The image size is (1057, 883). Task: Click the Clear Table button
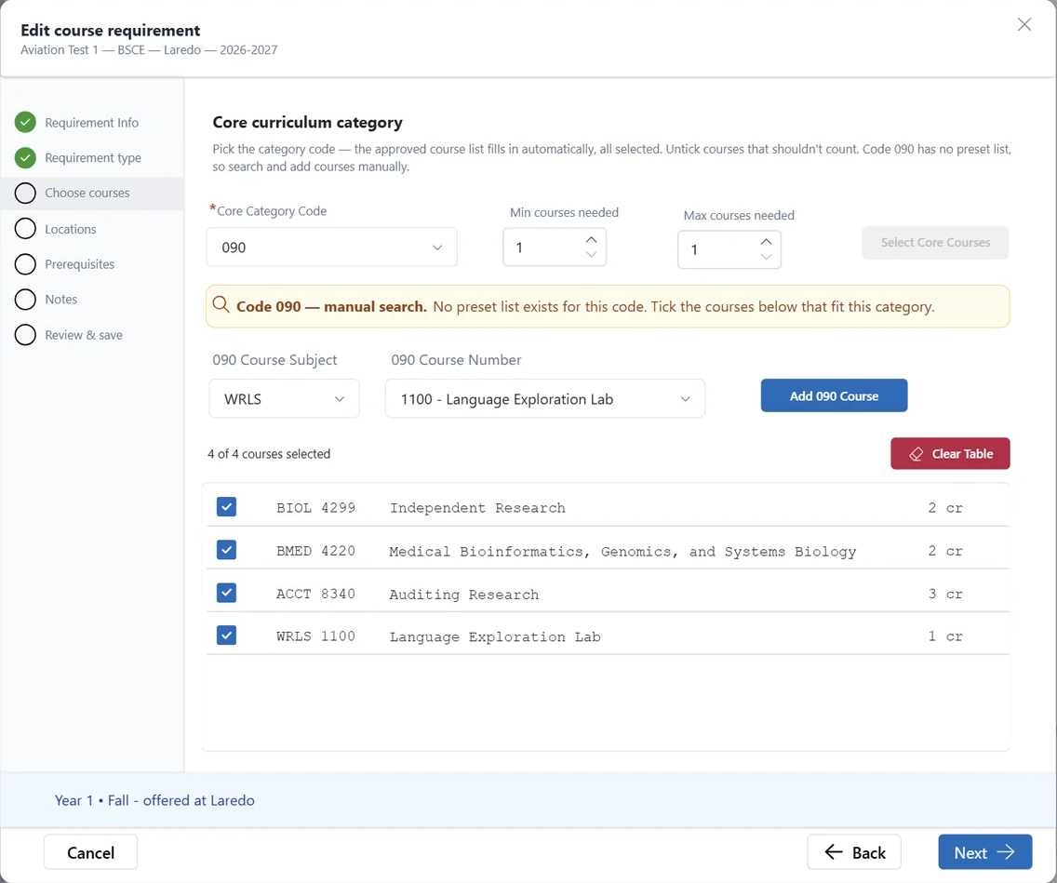tap(950, 454)
